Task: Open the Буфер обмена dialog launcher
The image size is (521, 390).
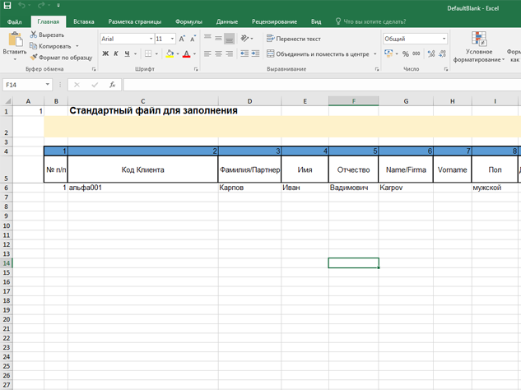Action: click(94, 69)
